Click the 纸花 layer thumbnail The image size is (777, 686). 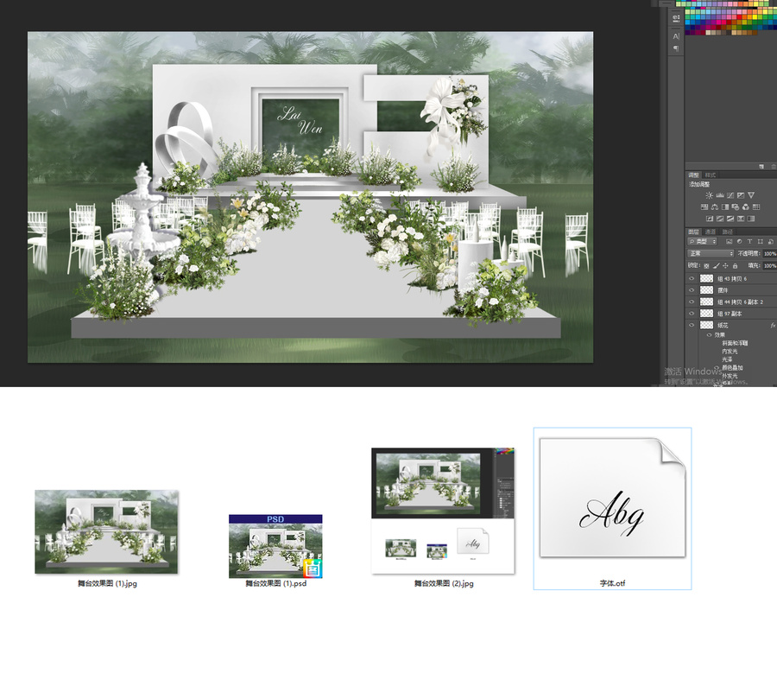706,325
